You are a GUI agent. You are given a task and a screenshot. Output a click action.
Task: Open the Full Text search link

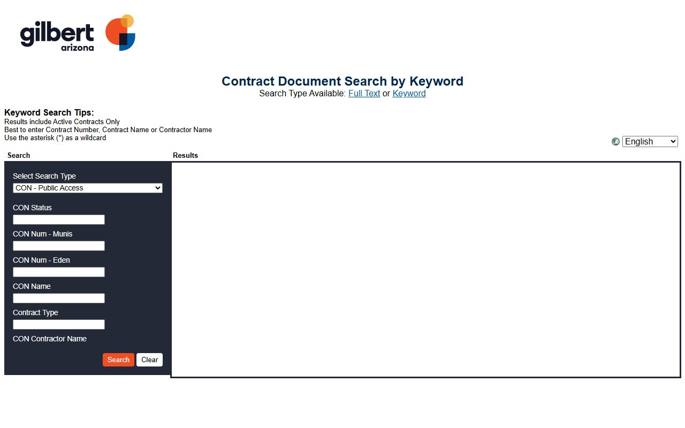(x=364, y=93)
